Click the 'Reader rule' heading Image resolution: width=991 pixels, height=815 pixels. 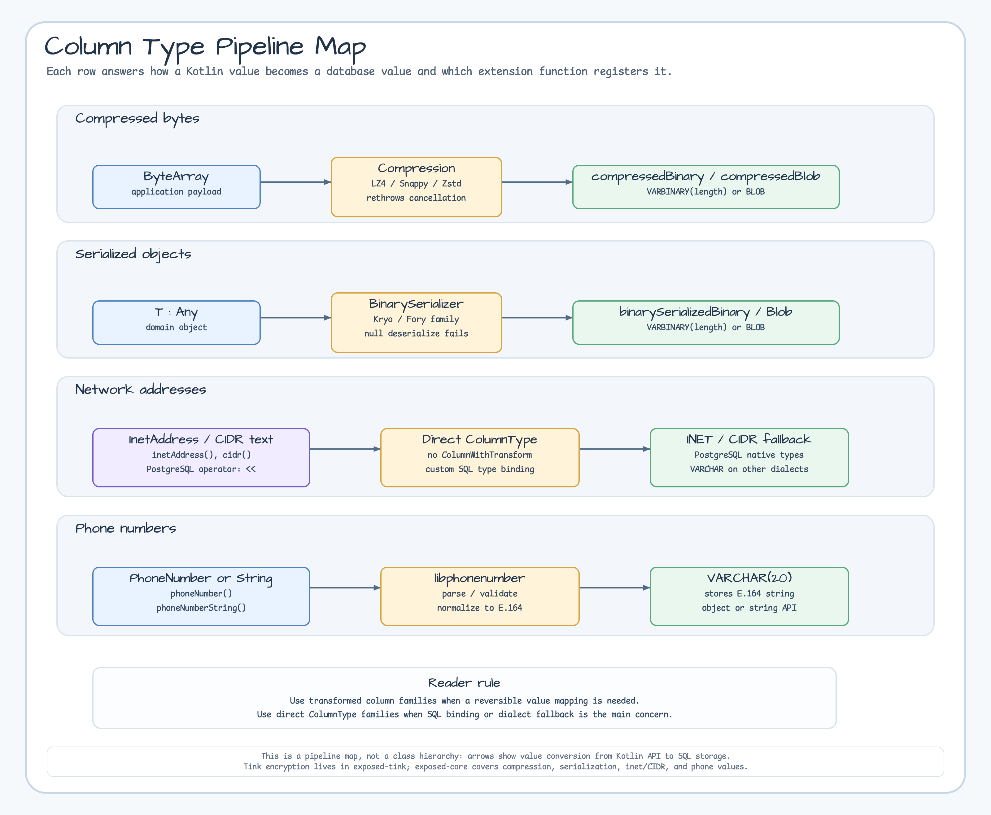pyautogui.click(x=464, y=682)
